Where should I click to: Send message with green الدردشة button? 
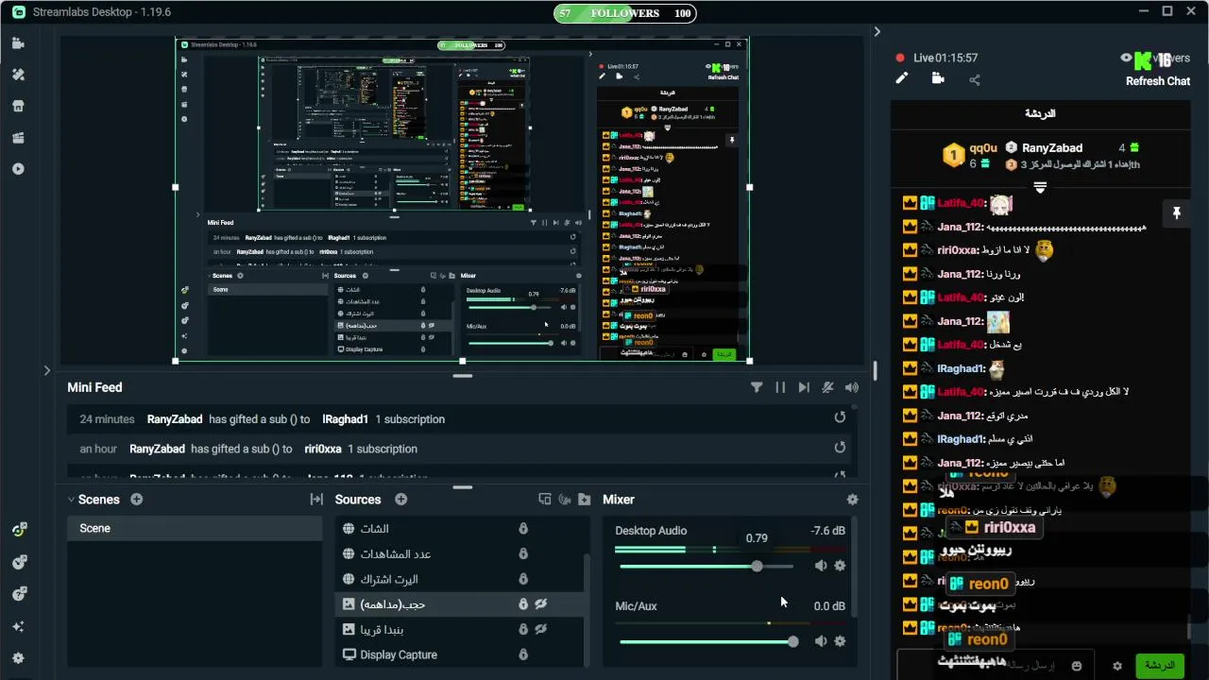(x=1159, y=665)
